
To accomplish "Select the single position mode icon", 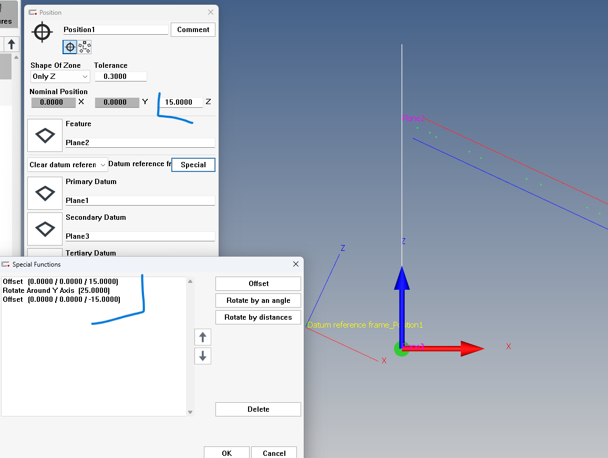I will click(69, 47).
